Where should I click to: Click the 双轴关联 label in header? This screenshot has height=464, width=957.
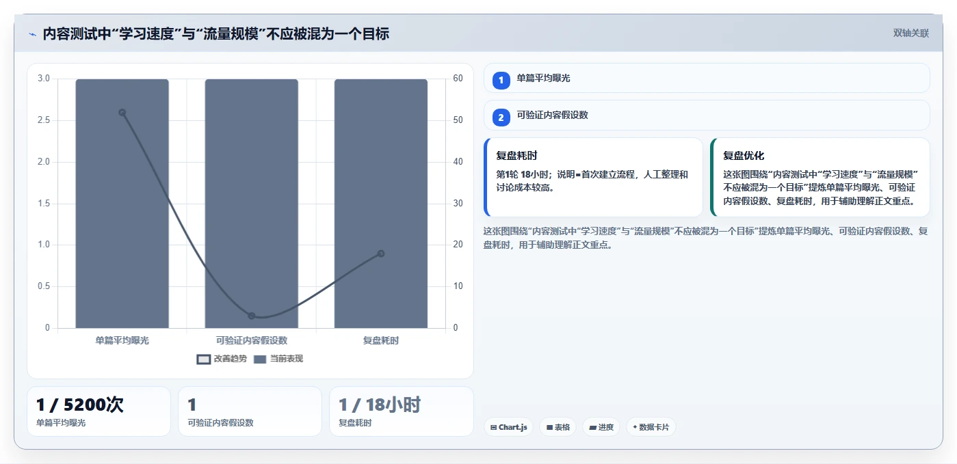910,33
